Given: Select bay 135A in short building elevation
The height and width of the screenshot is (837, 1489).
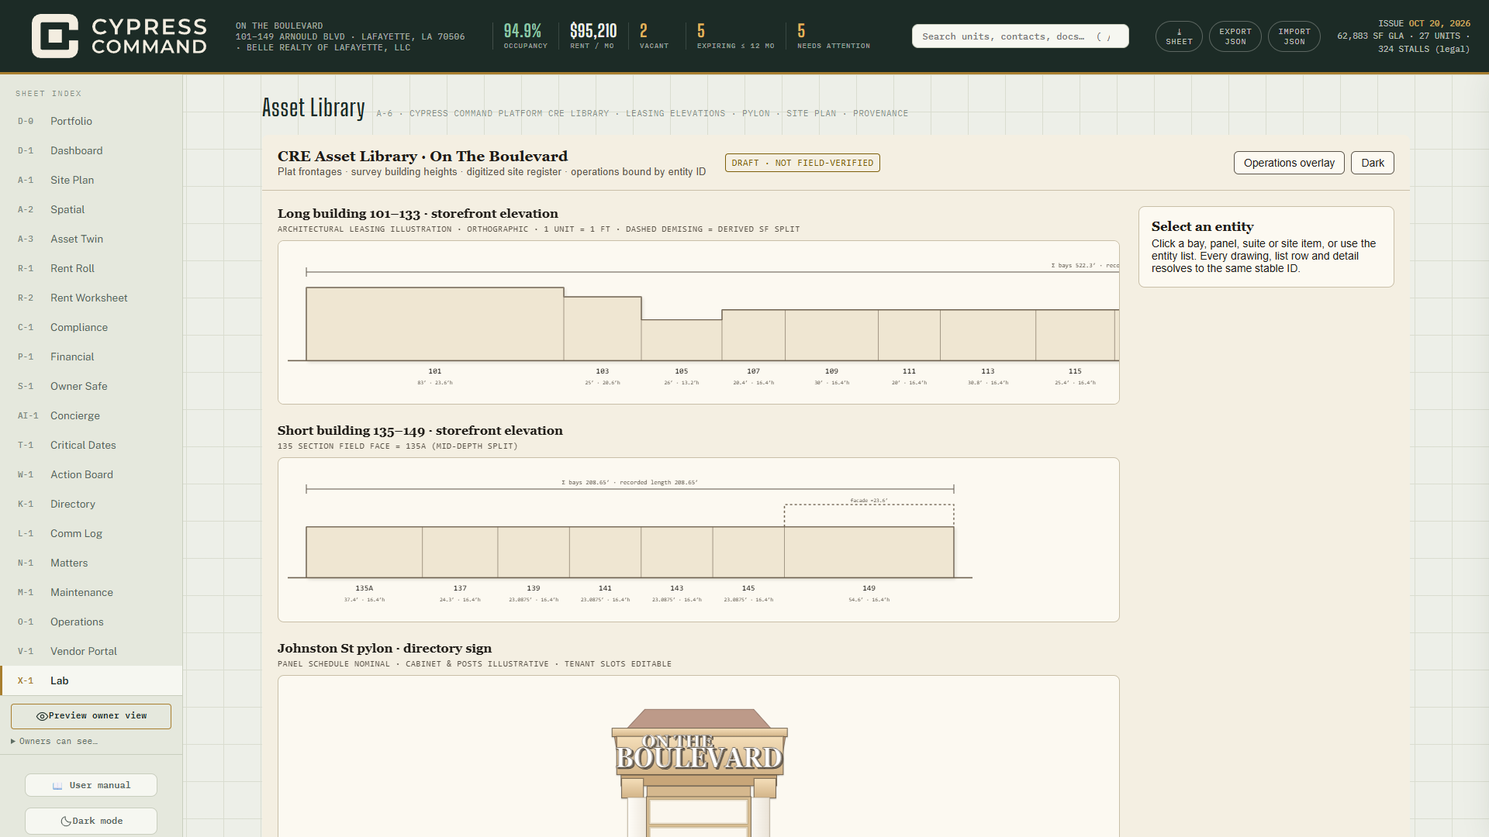Looking at the screenshot, I should pyautogui.click(x=364, y=553).
